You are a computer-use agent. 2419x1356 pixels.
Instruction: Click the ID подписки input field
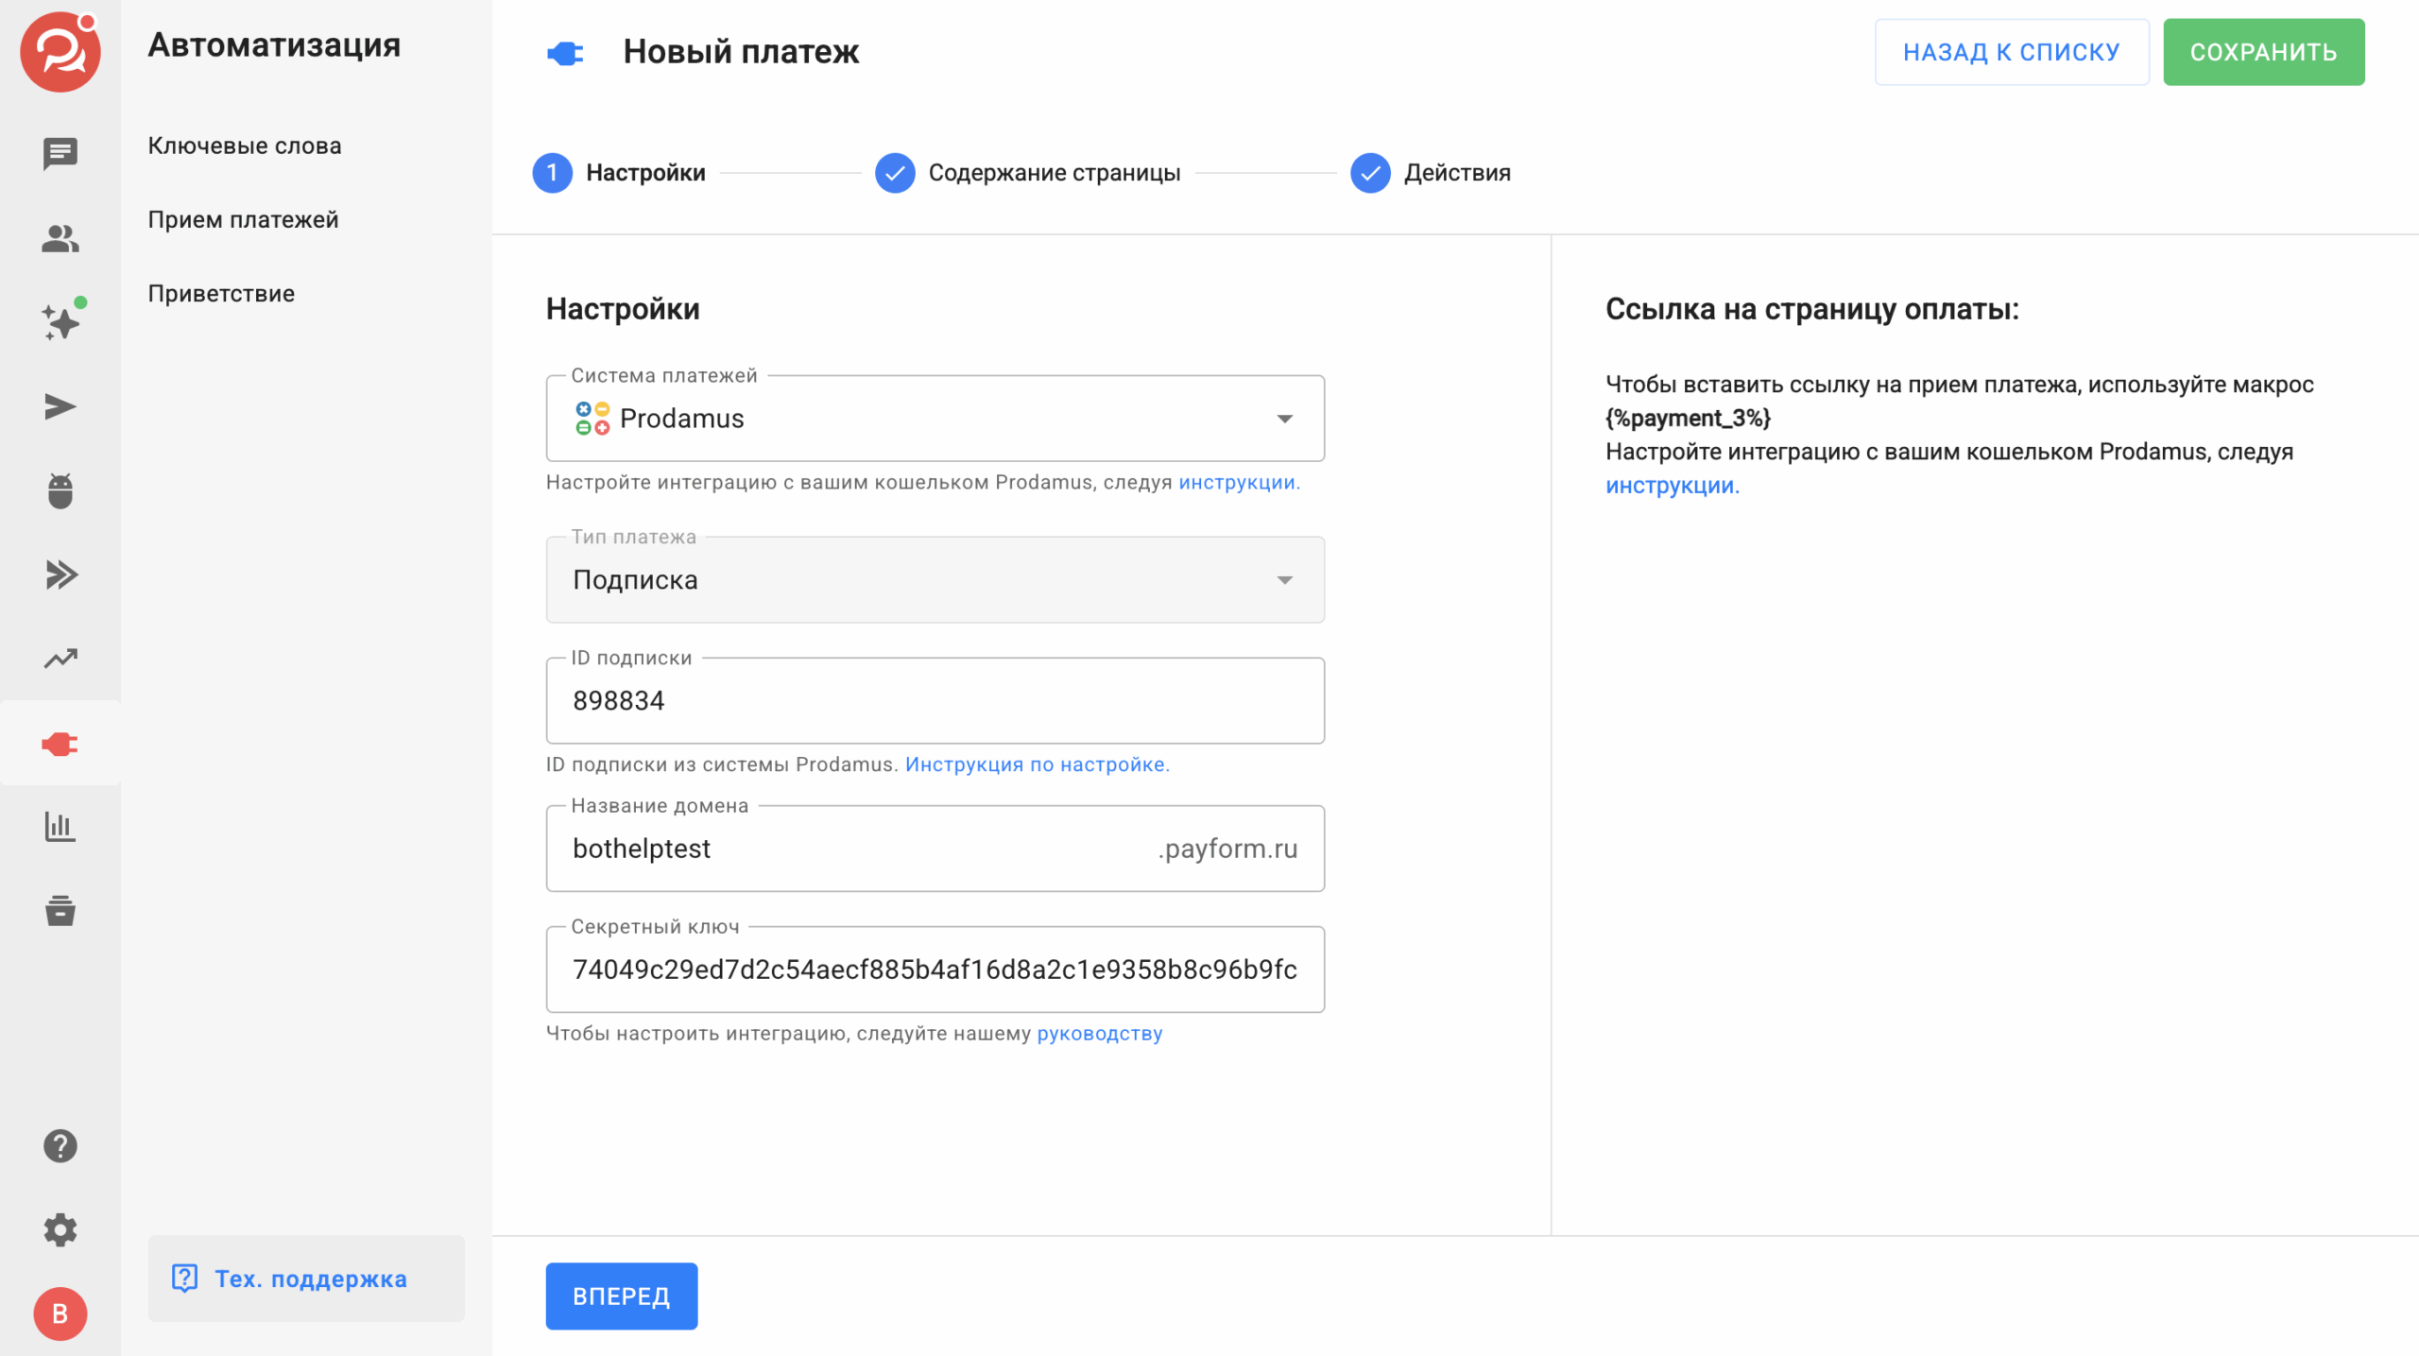(x=935, y=701)
